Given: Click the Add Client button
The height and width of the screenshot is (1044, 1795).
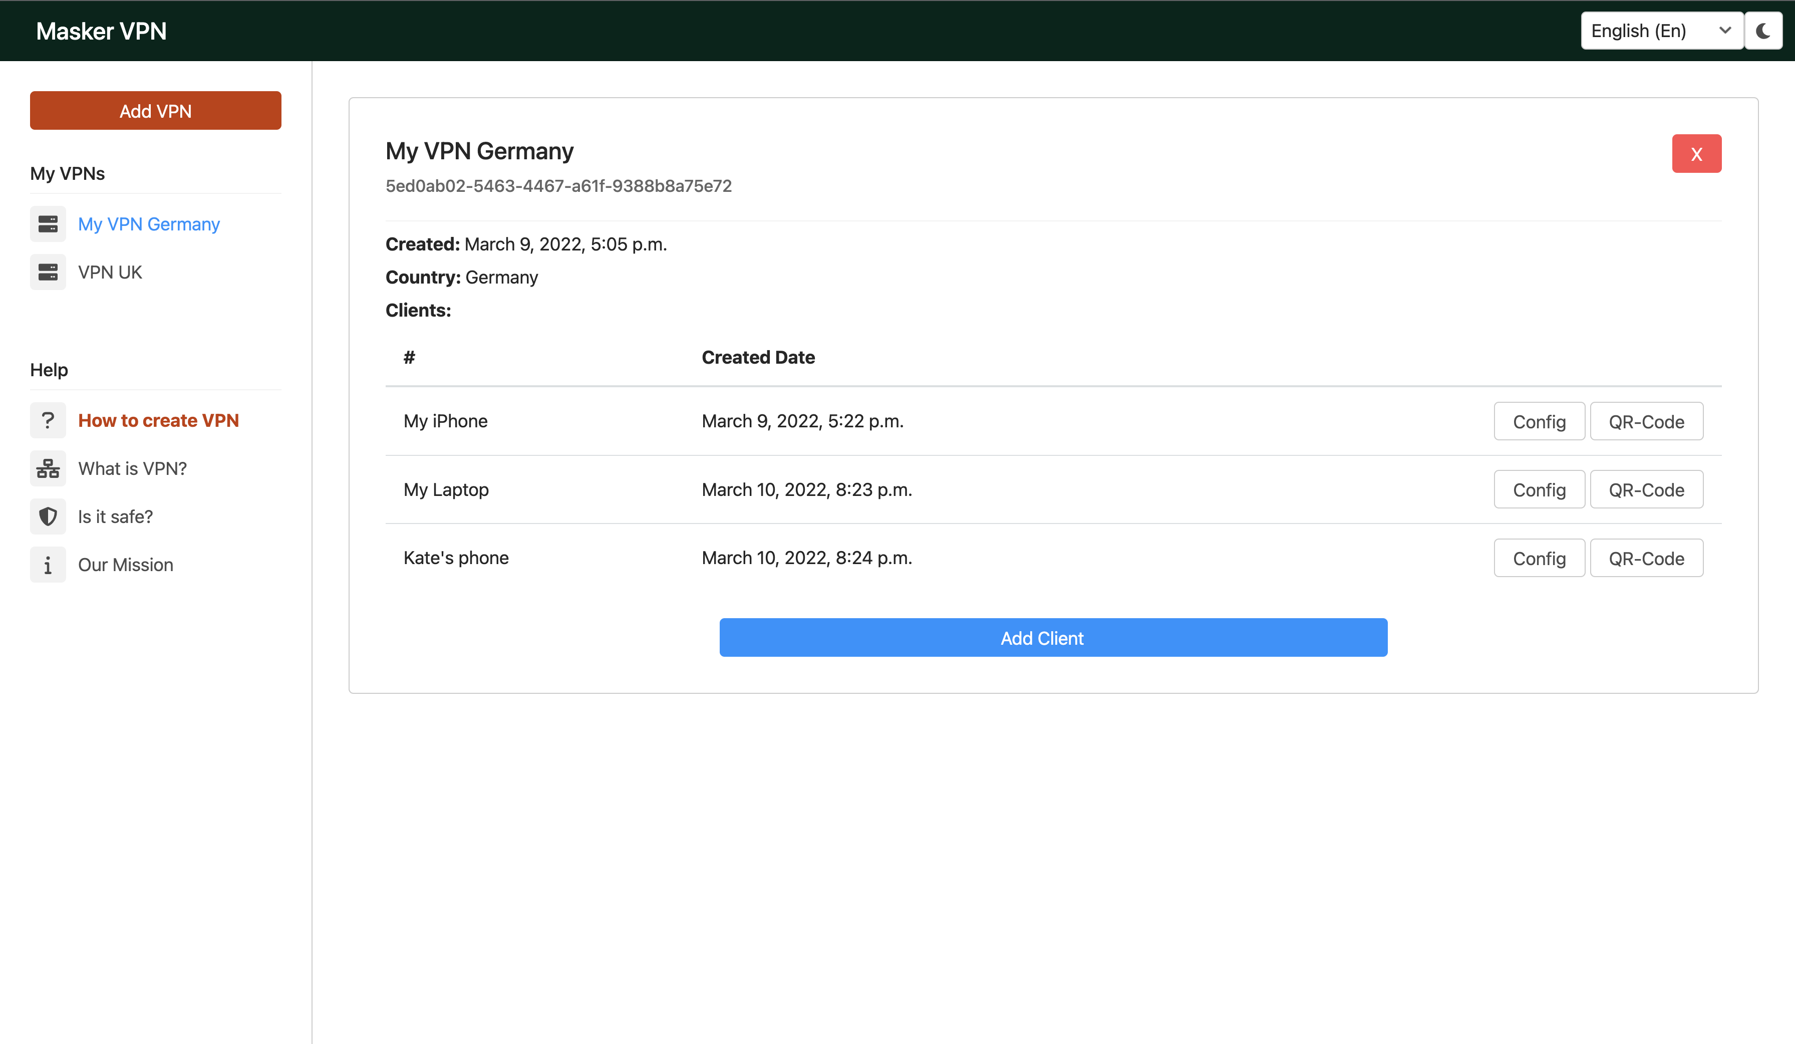Looking at the screenshot, I should pos(1053,638).
